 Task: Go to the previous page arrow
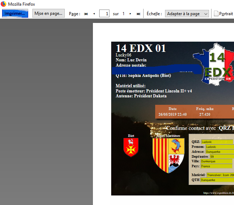[94, 14]
